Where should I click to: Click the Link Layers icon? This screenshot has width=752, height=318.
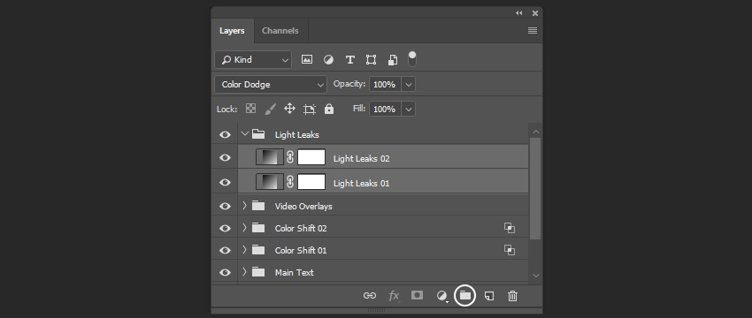369,296
